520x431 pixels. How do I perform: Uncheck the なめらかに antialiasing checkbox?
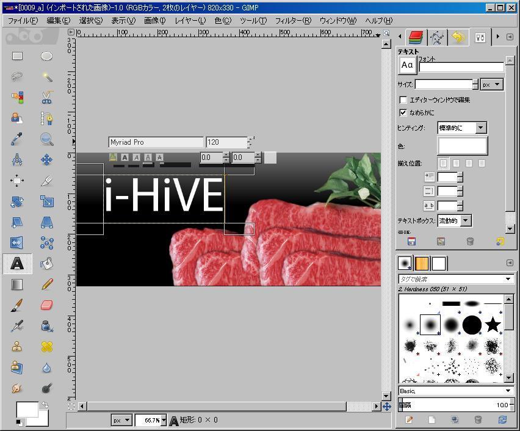coord(403,112)
